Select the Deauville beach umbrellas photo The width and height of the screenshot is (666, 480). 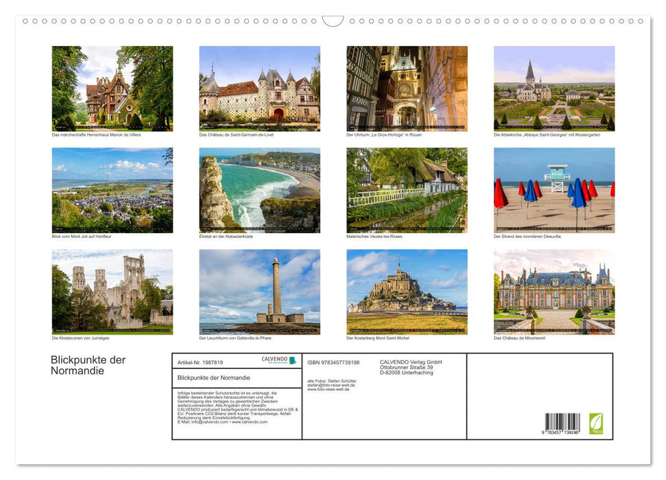pos(554,190)
